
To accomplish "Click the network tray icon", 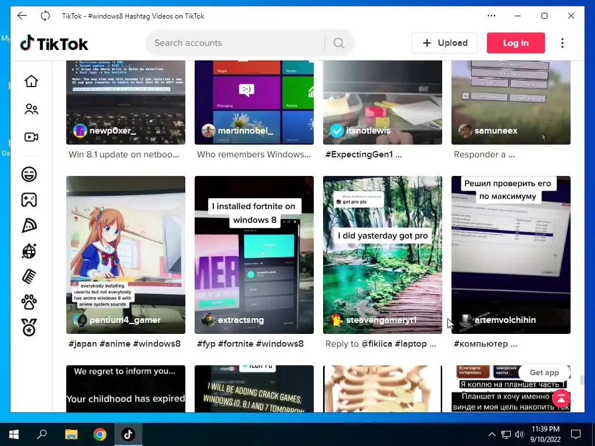I will pos(506,434).
